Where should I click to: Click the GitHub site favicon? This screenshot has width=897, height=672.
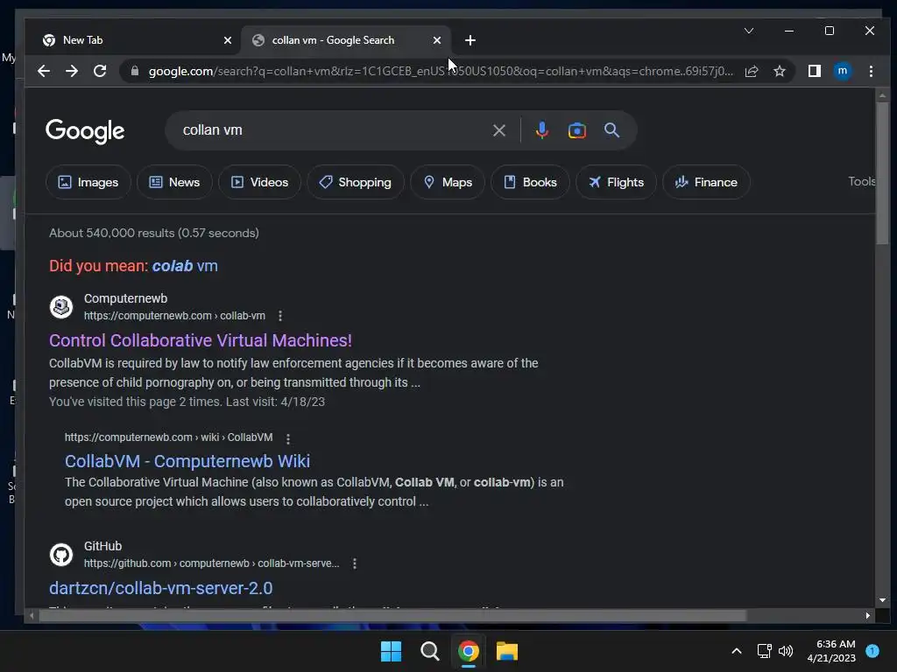coord(61,554)
